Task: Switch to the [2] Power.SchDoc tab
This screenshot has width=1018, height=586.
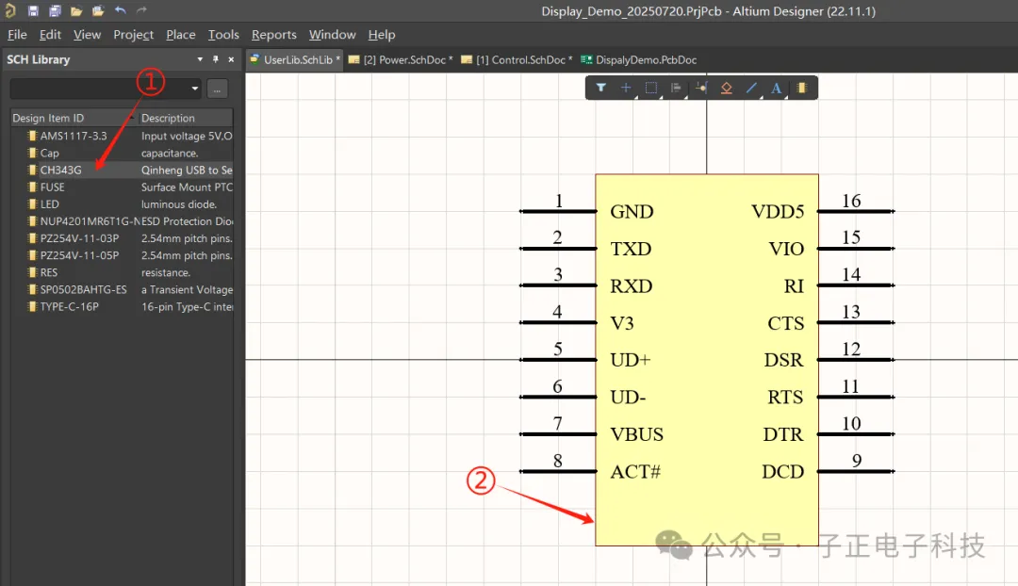Action: click(401, 59)
